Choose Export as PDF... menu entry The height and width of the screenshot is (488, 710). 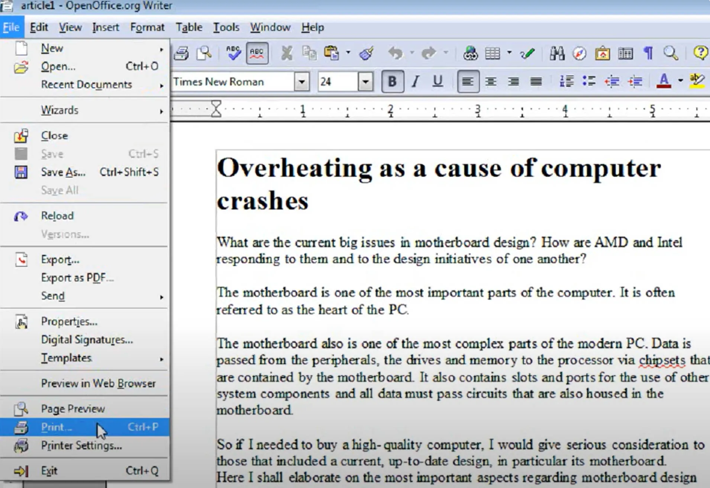[x=85, y=278]
